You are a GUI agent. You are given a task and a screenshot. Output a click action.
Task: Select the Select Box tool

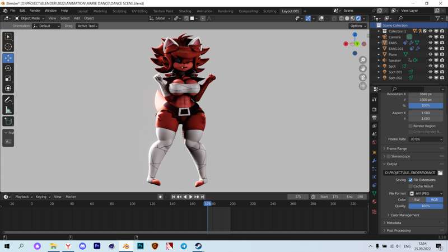tap(8, 36)
